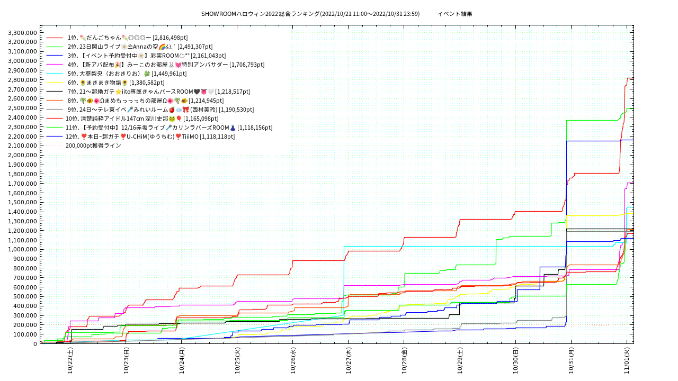678x381 pixels.
Task: Click green line sample beside 2位 legend
Action: 55,47
